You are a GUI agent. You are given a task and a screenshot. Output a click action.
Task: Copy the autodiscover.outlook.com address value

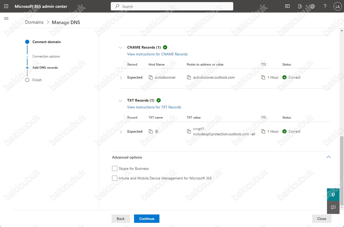189,77
